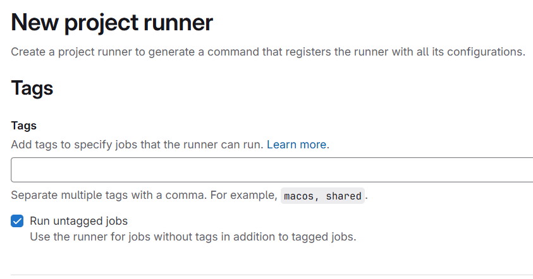The image size is (533, 279).
Task: Click the shared example code text
Action: click(x=344, y=196)
